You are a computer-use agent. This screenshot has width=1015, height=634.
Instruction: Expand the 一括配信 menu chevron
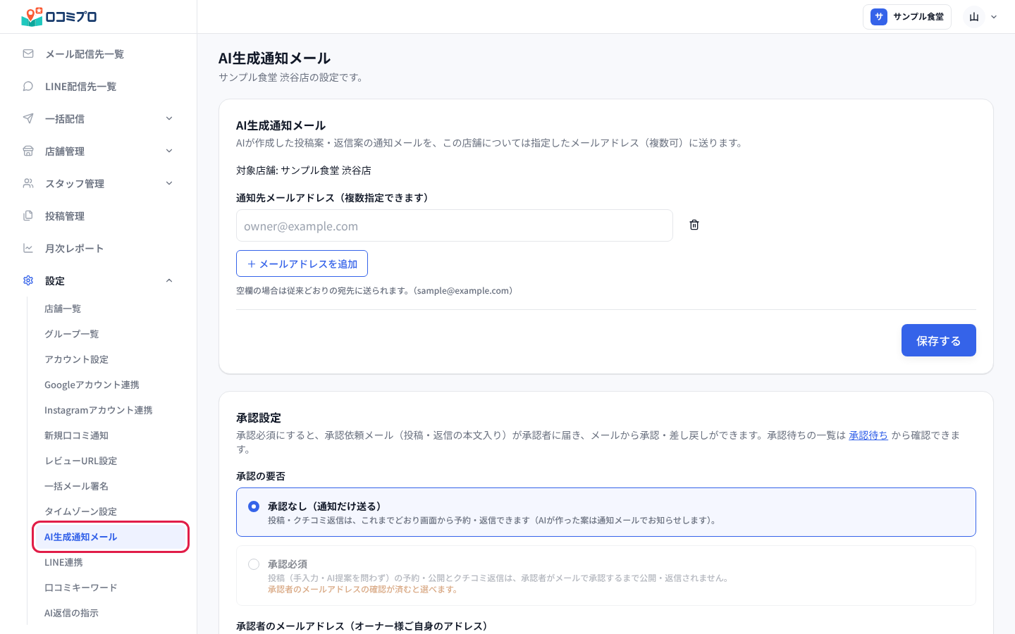[169, 118]
